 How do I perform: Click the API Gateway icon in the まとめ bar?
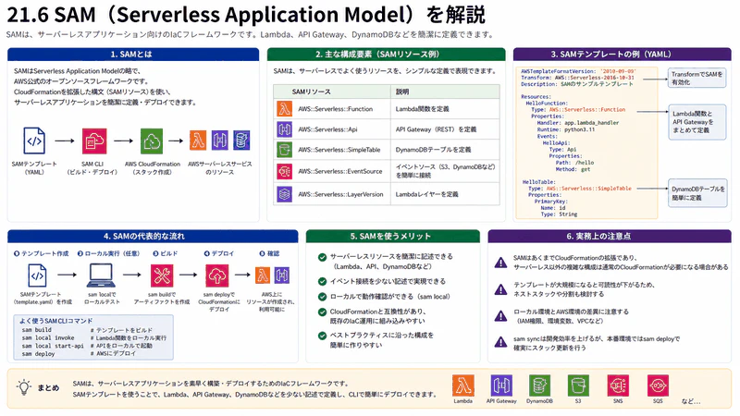click(x=501, y=385)
